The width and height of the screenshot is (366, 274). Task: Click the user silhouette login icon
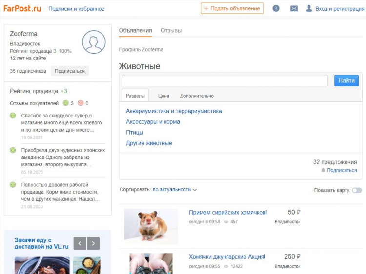[309, 8]
